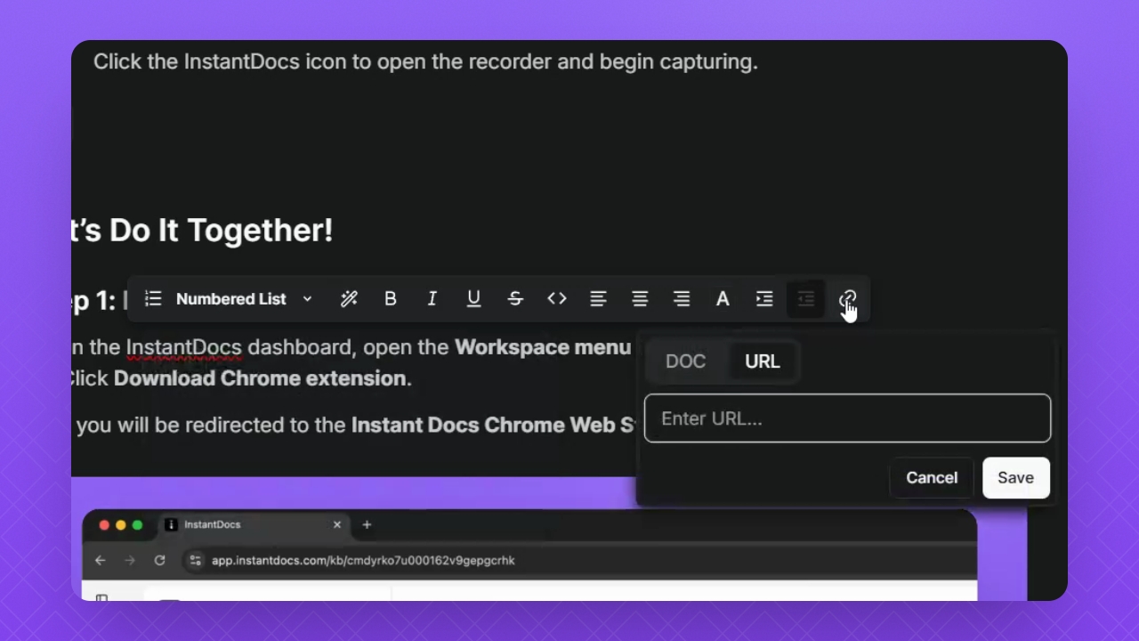Reload the embedded browser page
Screen dimensions: 1139x641
tap(160, 560)
